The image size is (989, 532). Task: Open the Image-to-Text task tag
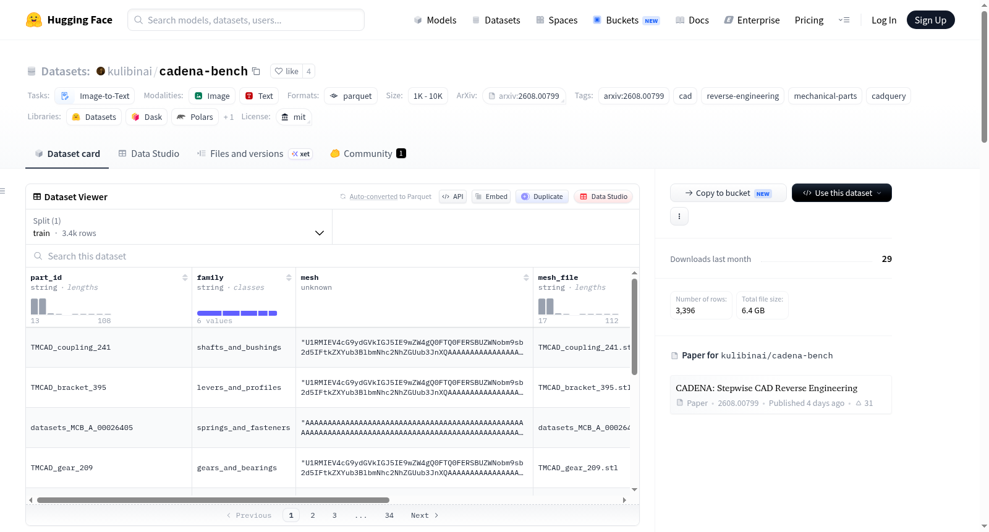point(95,96)
